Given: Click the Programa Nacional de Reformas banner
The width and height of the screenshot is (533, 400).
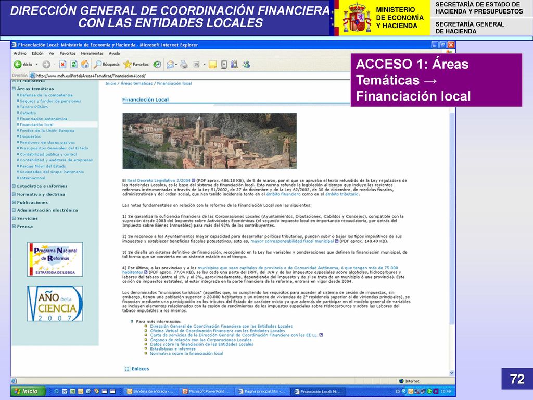Looking at the screenshot, I should (55, 259).
